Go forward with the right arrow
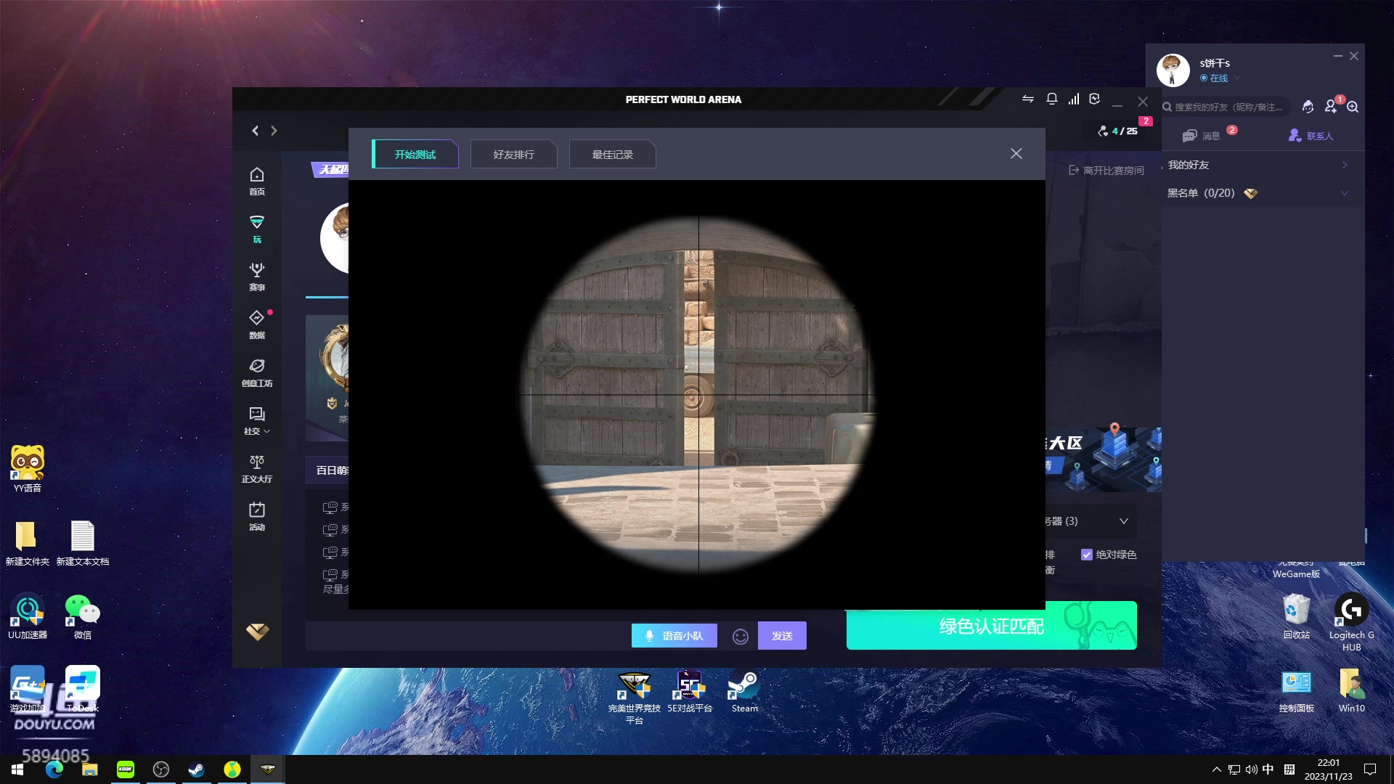 (274, 131)
